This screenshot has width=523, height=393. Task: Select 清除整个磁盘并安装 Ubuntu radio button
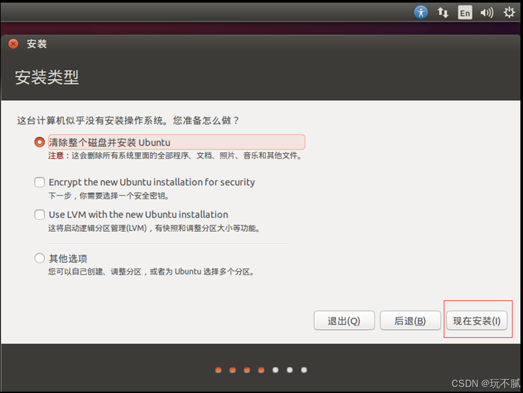(x=39, y=142)
